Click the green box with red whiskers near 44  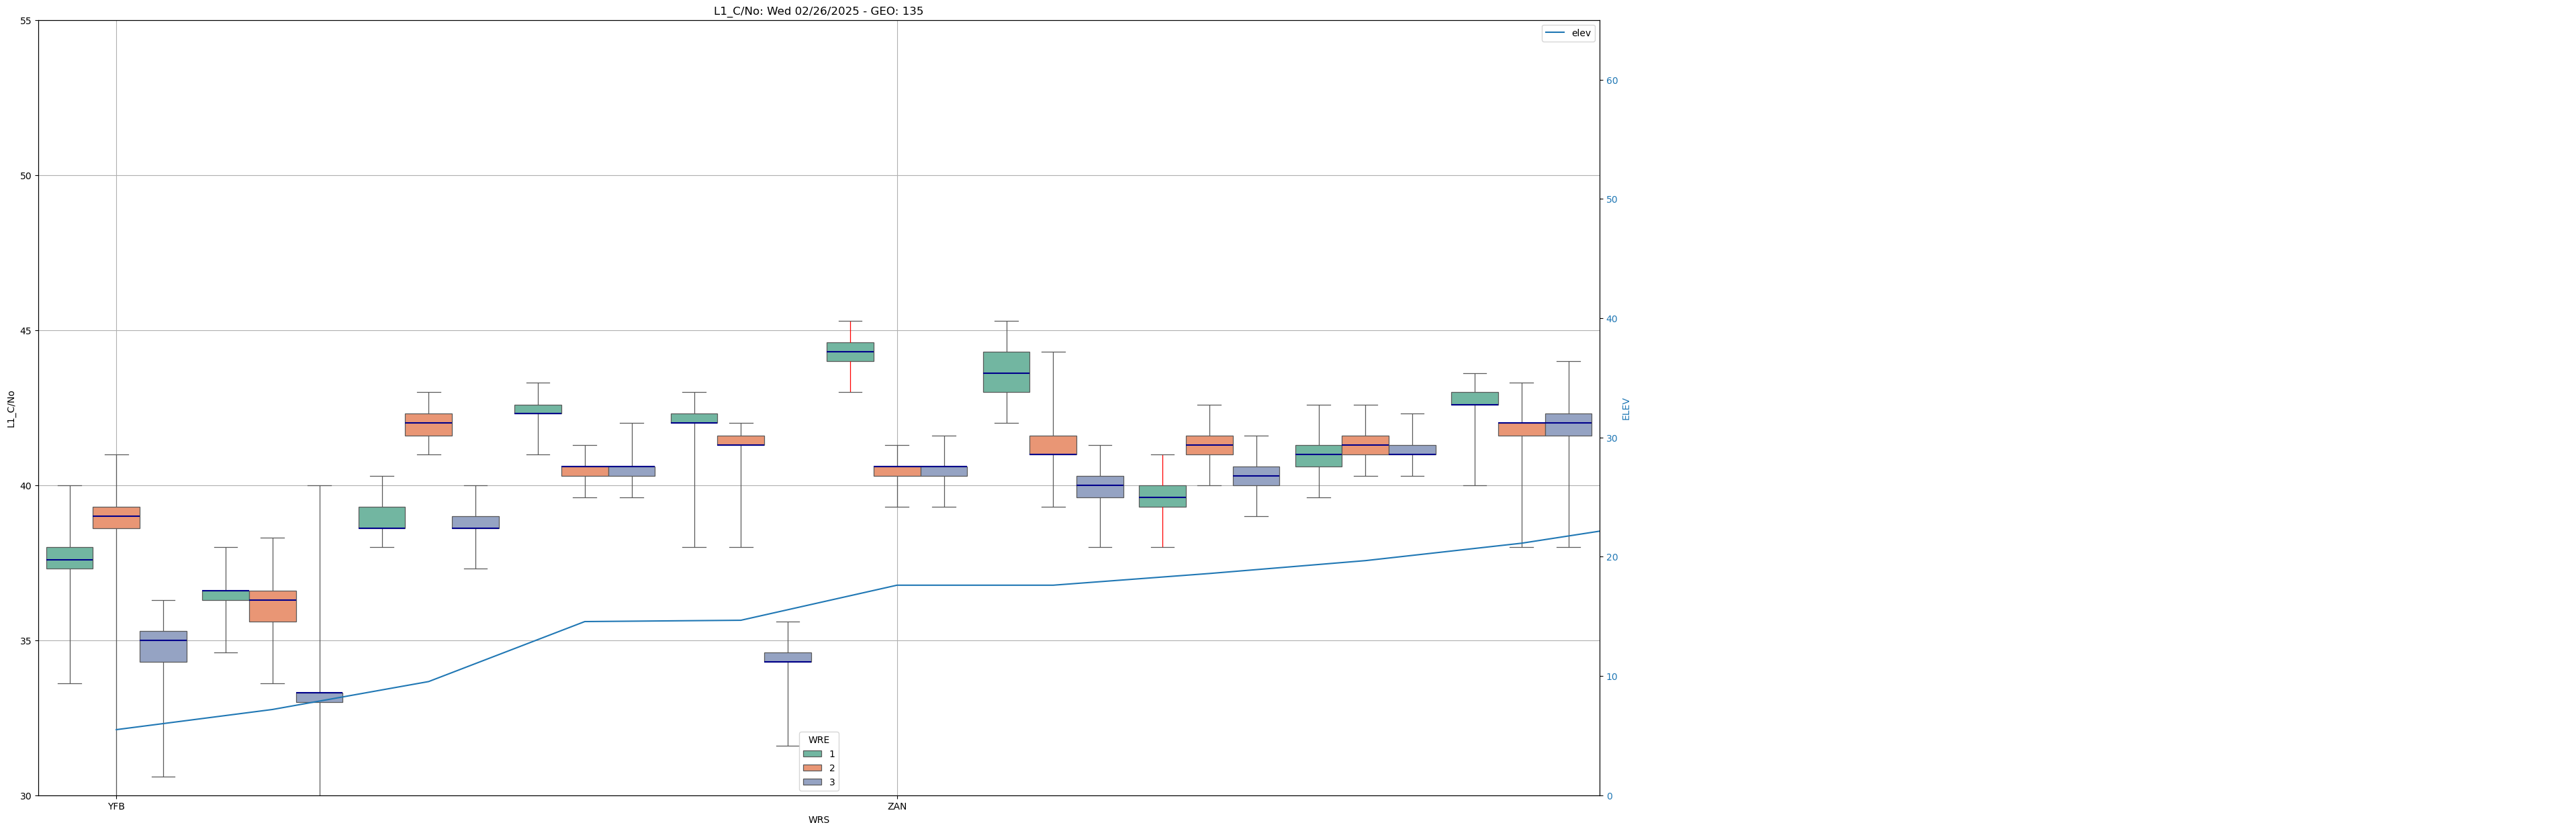click(850, 352)
